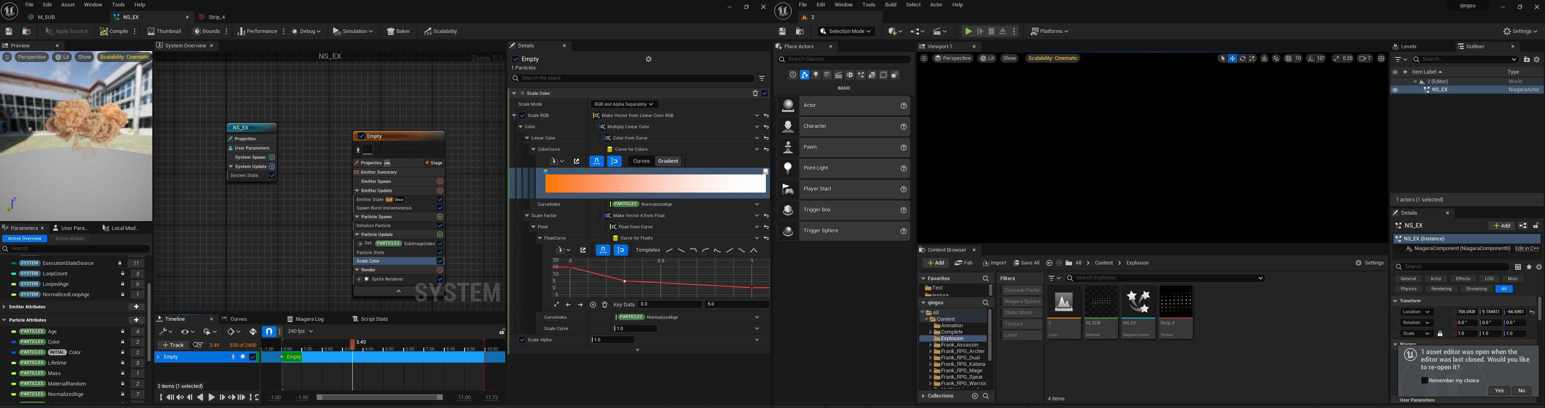Click the timeline horizontal range scrollbar
The height and width of the screenshot is (408, 1545).
[379, 397]
